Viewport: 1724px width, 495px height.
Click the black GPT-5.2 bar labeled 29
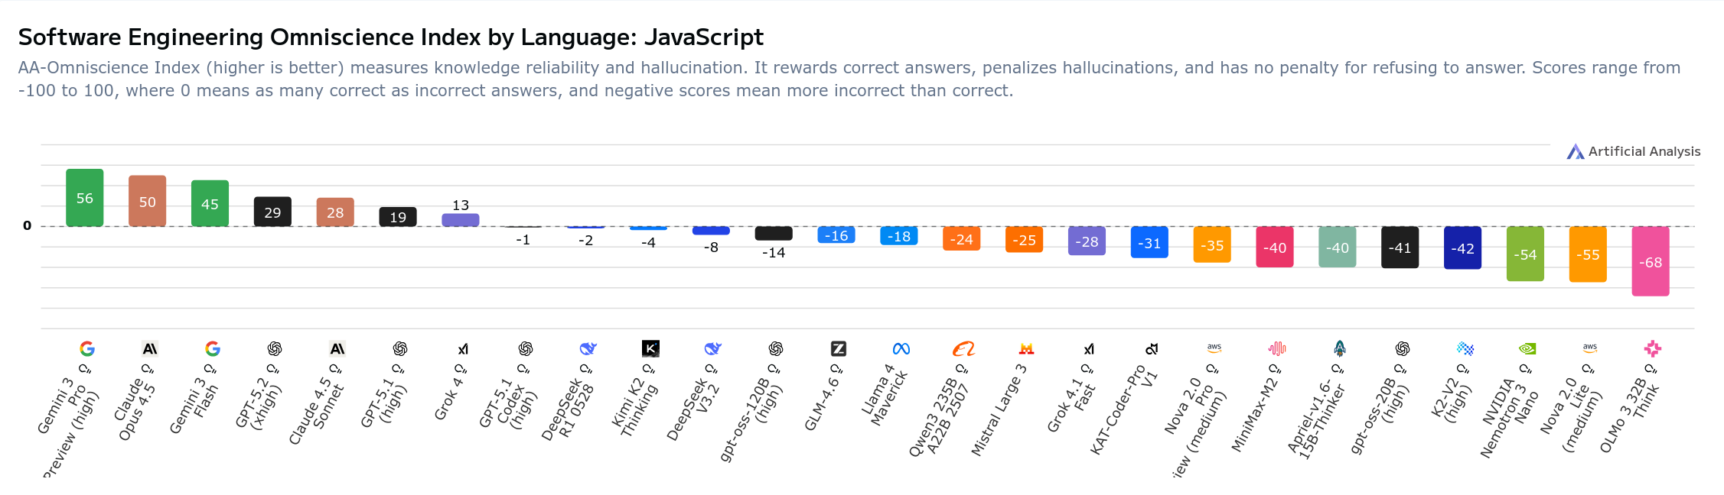point(272,212)
